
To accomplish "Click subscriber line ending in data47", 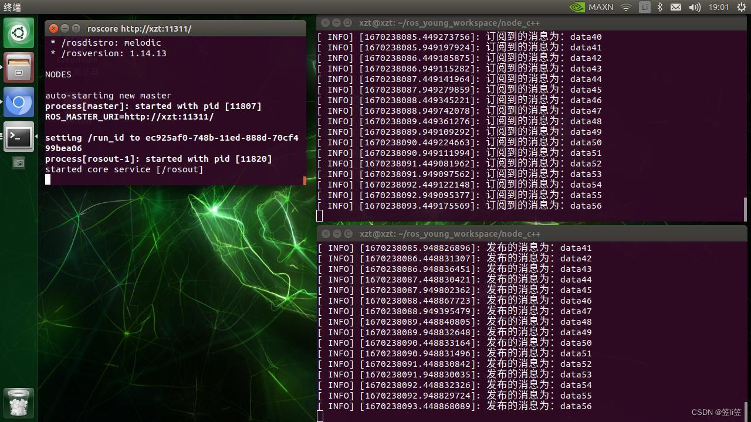I will [x=459, y=111].
